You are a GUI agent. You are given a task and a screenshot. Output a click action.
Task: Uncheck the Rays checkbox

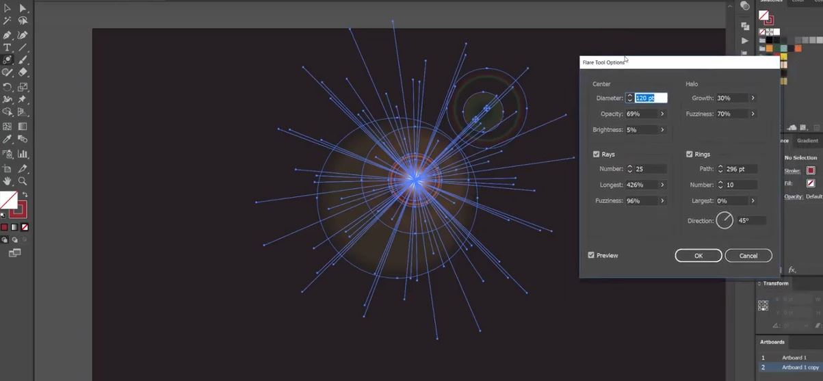(596, 155)
